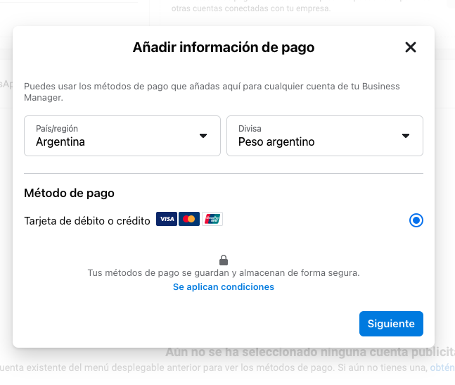Follow the obtén link in the background page
This screenshot has height=385, width=455.
pyautogui.click(x=442, y=368)
